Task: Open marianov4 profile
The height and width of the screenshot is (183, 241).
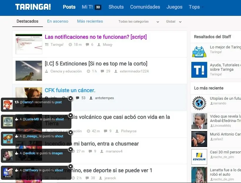Action: [114, 151]
